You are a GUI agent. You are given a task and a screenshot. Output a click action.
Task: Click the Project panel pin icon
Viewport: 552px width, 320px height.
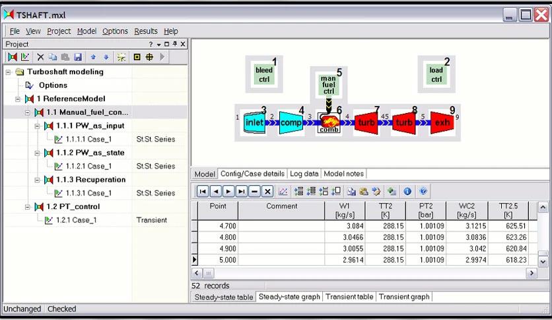(174, 44)
